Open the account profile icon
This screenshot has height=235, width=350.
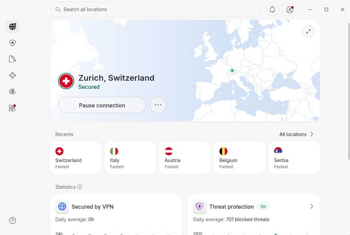coord(290,9)
